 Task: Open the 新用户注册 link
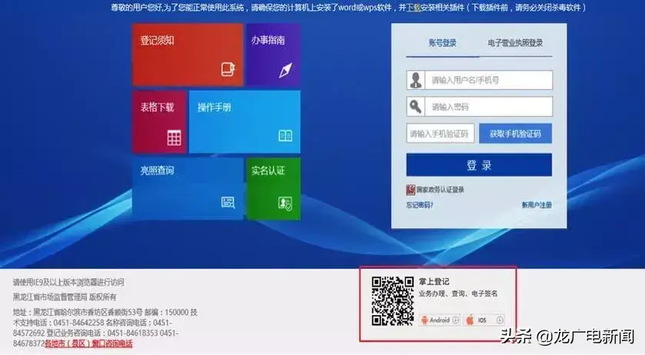point(536,205)
